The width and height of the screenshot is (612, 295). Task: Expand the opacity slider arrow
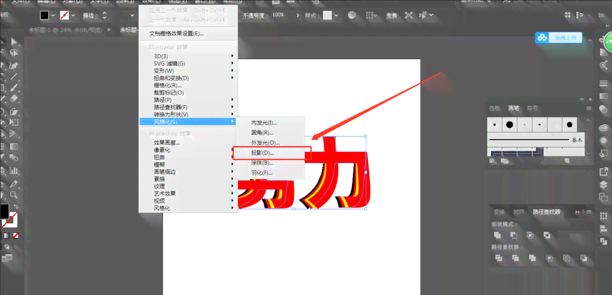(x=298, y=15)
